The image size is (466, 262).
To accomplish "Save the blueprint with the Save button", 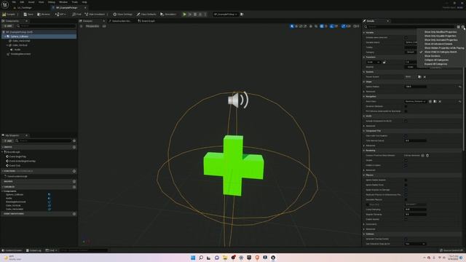I will click(28, 15).
